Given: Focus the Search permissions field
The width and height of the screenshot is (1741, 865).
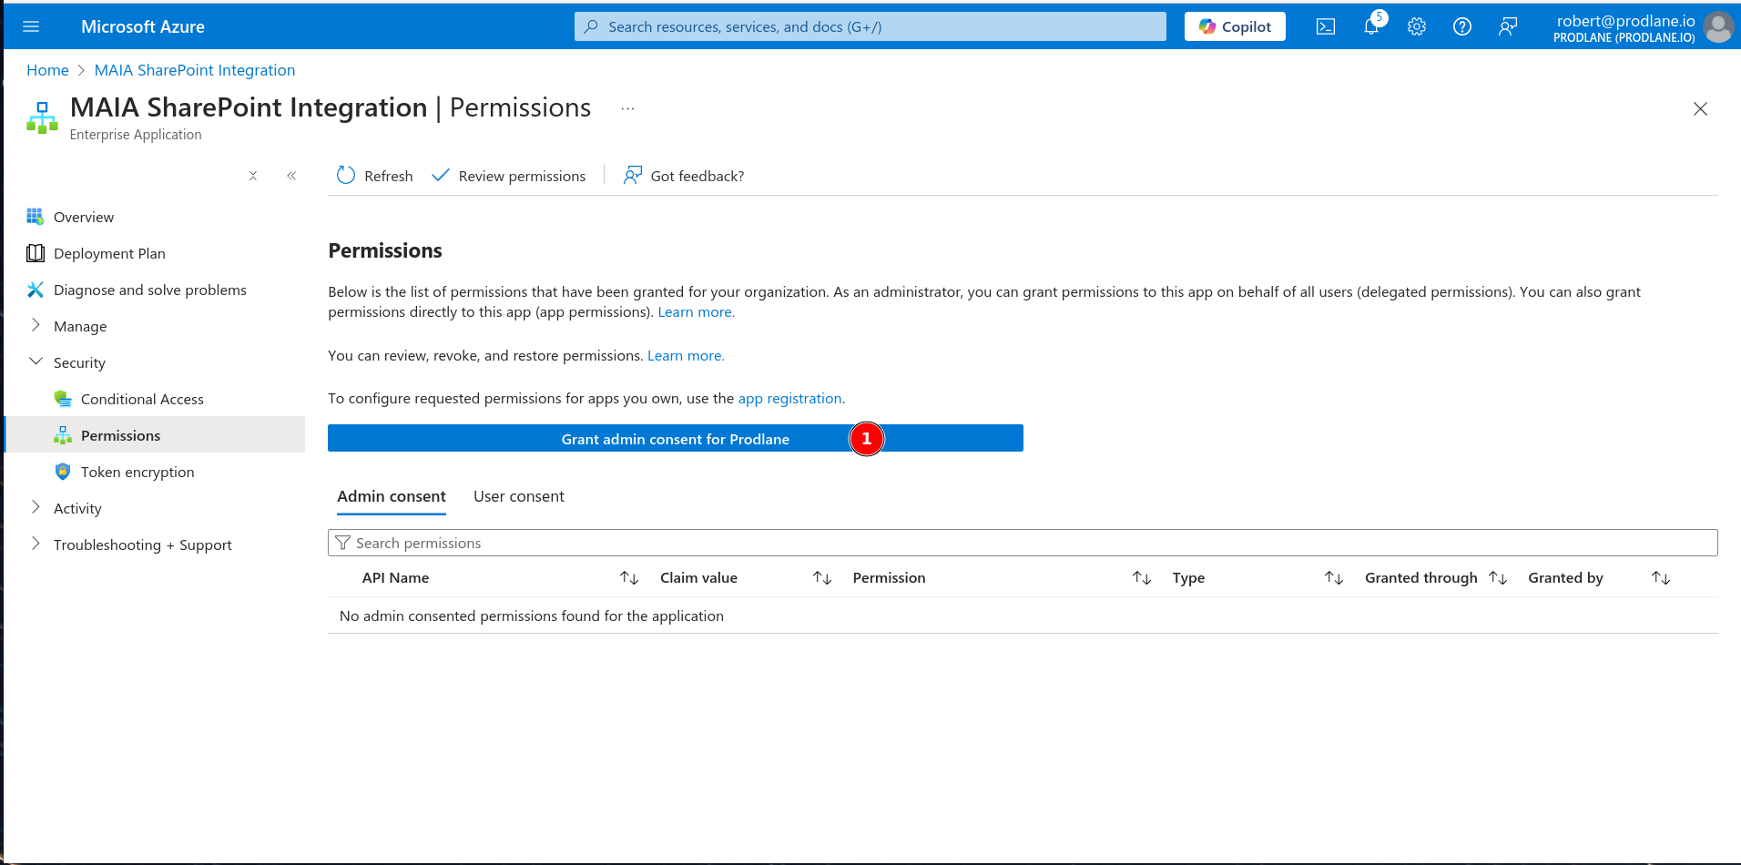Looking at the screenshot, I should click(1023, 543).
